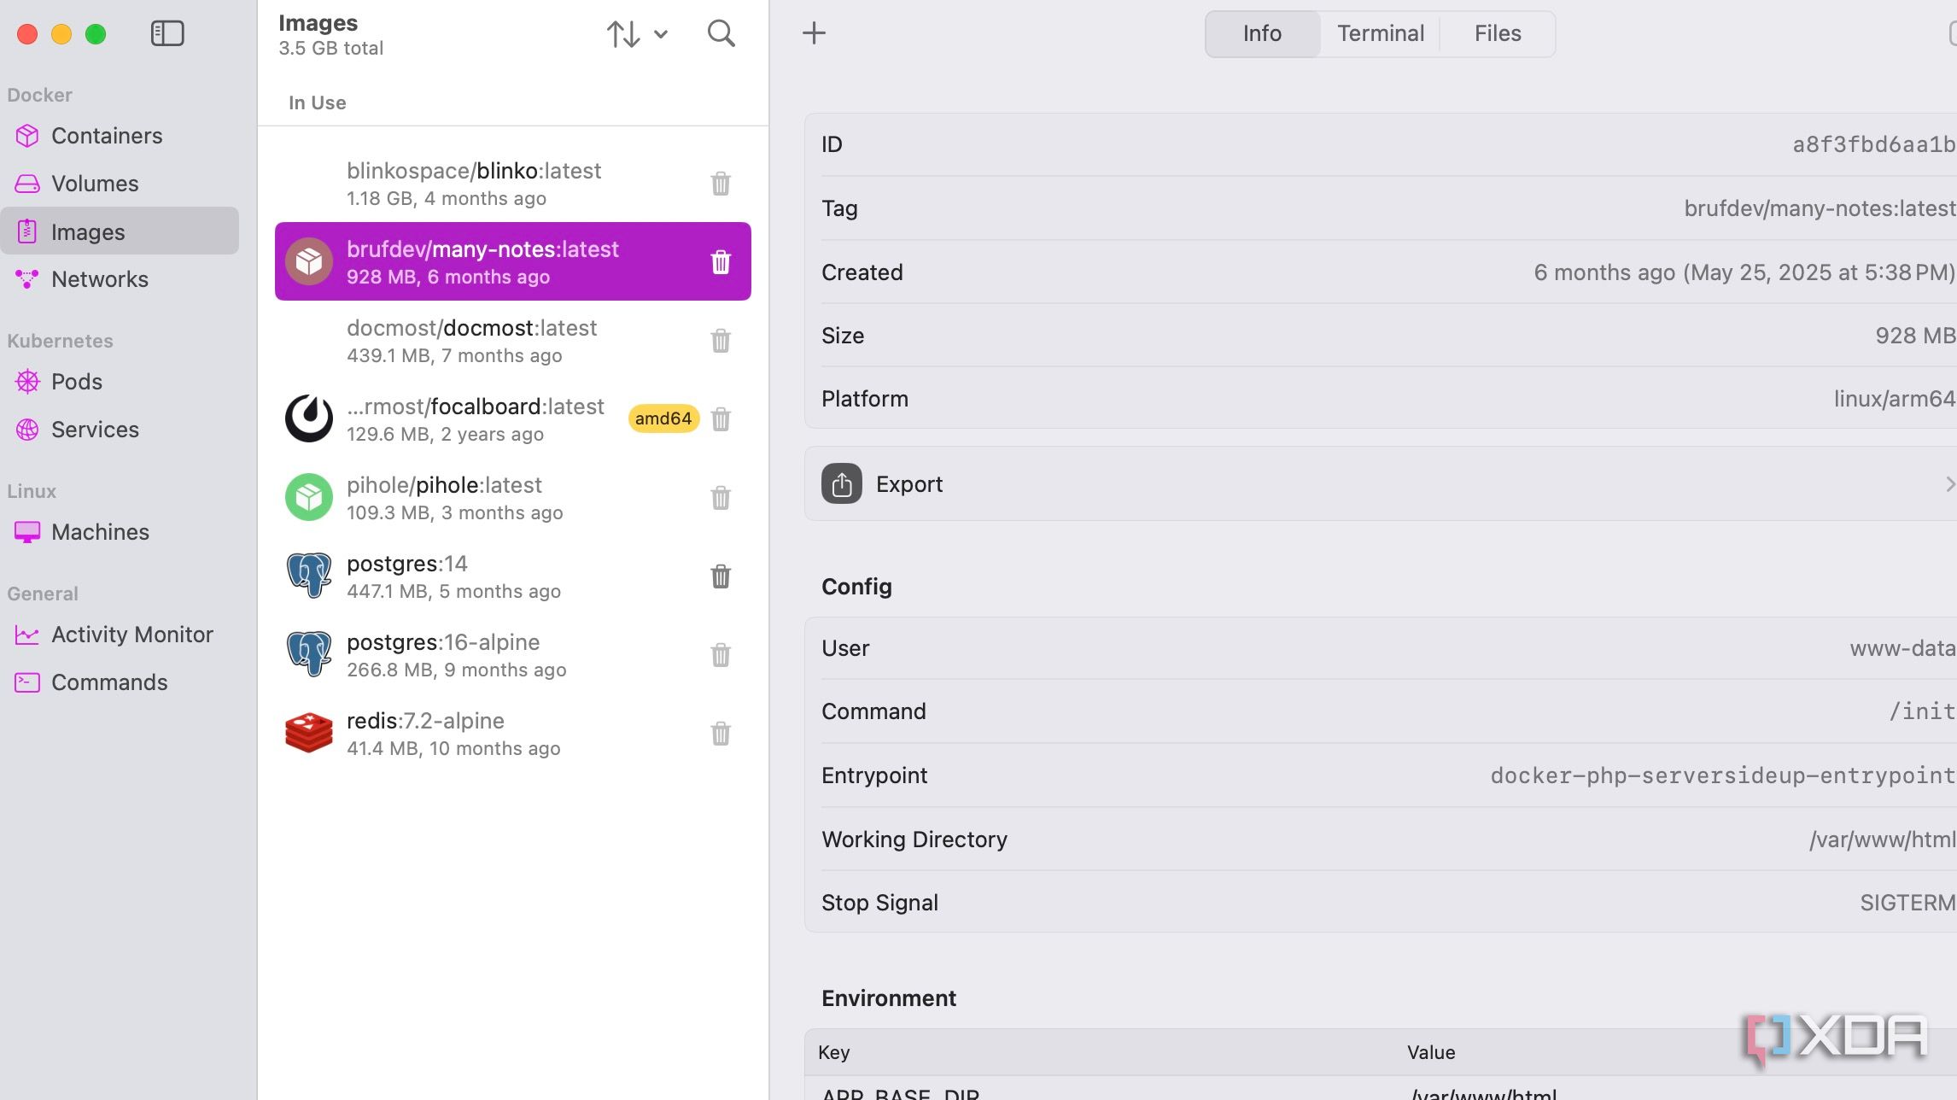The height and width of the screenshot is (1100, 1957).
Task: Delete the focalboard image
Action: (x=721, y=419)
